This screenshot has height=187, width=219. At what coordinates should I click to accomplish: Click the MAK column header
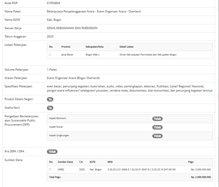110,162
